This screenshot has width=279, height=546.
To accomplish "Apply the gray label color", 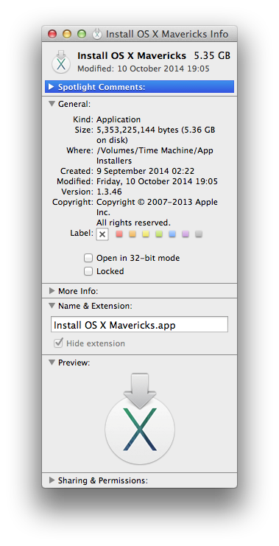I will (x=199, y=234).
